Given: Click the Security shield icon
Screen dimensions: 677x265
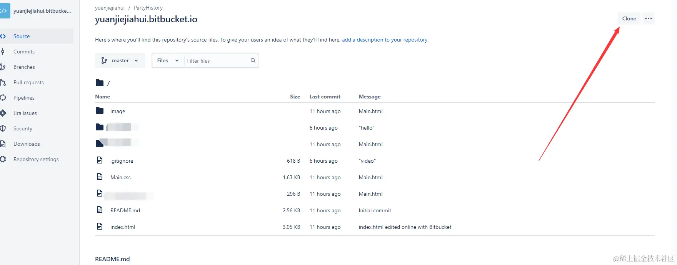Looking at the screenshot, I should [x=3, y=128].
